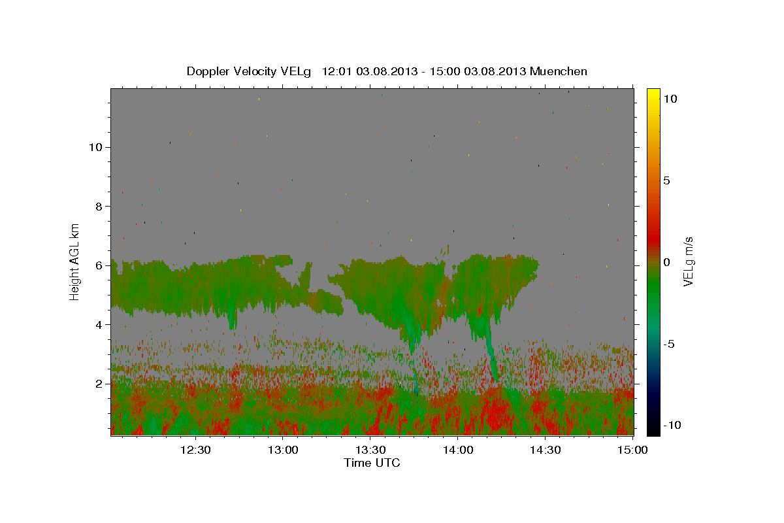Viewport: 784px width, 523px height.
Task: Click the 'Time UTC' axis label
Action: pyautogui.click(x=372, y=463)
